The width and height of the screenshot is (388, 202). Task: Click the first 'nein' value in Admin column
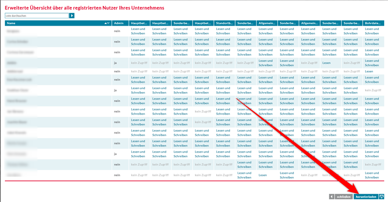[117, 31]
